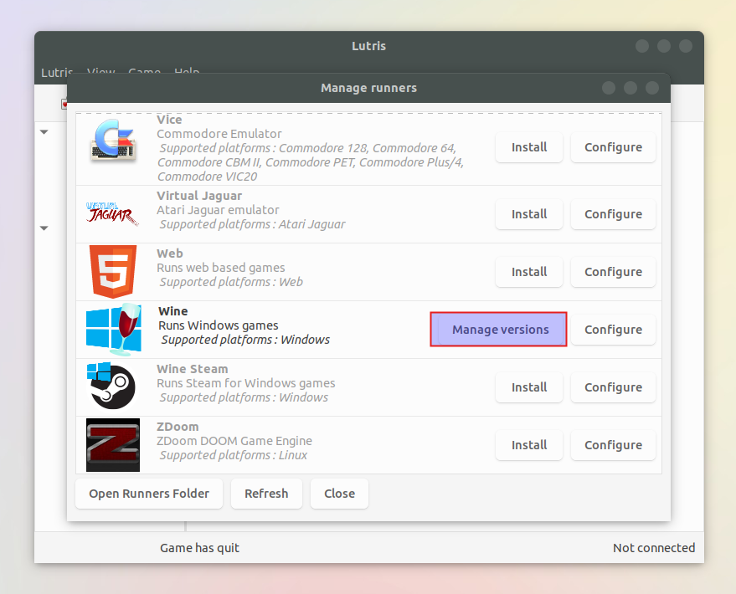Screen dimensions: 736x594
Task: Open the Lutris menu
Action: 56,73
